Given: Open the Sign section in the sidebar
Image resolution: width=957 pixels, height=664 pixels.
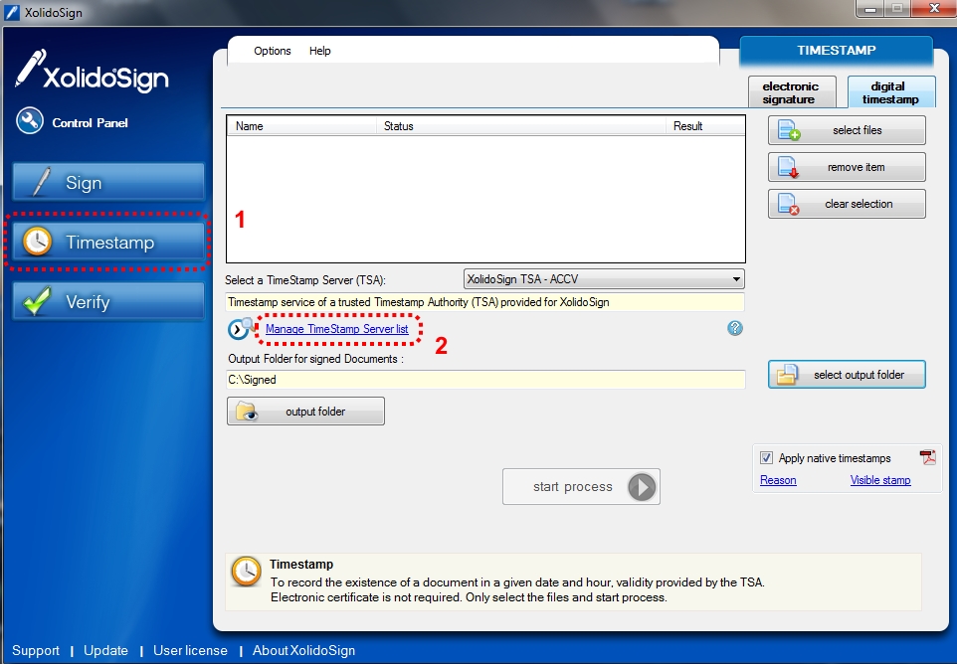Looking at the screenshot, I should (108, 182).
